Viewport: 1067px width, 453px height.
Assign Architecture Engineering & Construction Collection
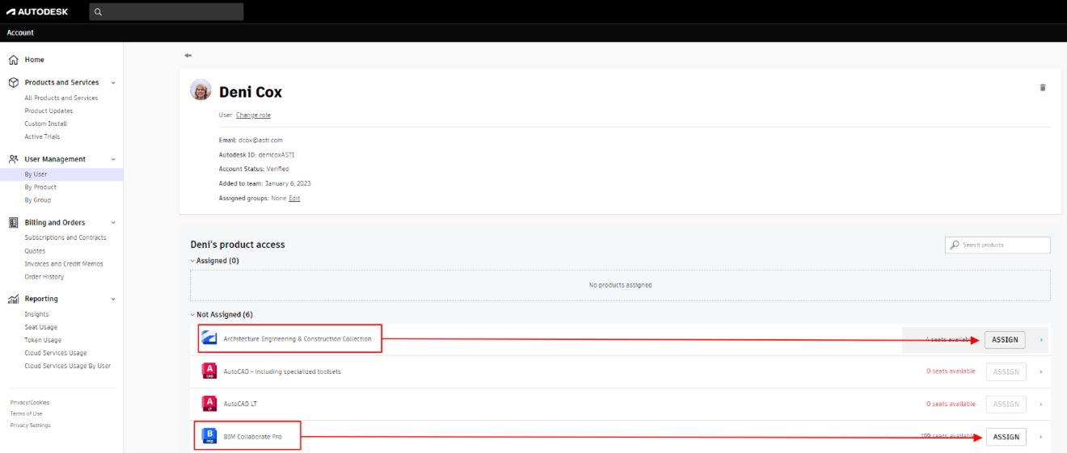click(x=1005, y=340)
